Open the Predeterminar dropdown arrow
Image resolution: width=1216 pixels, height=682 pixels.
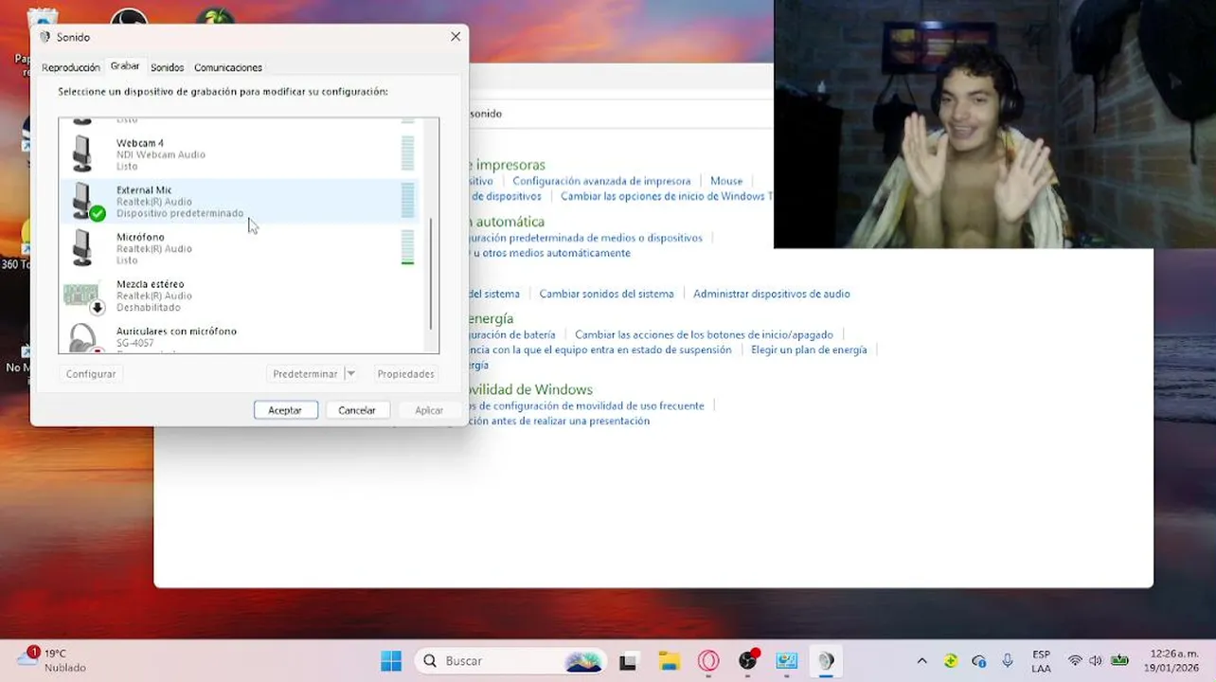tap(350, 374)
